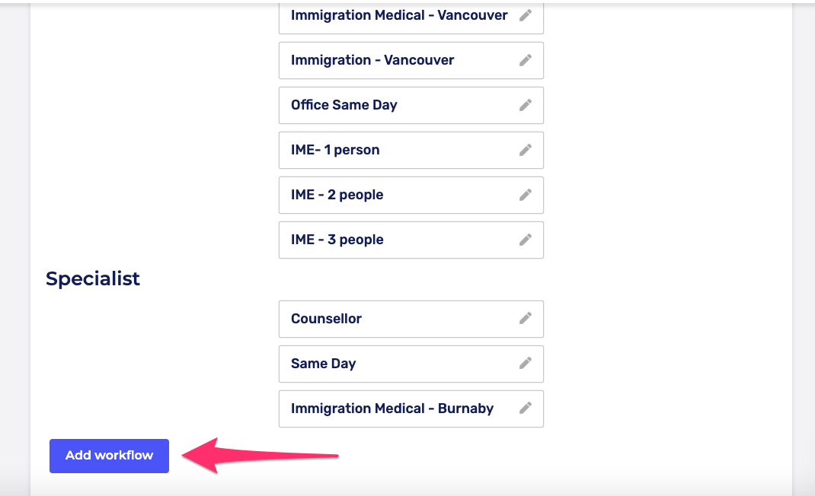Select the IME- 1 person label
Viewport: 815px width, 496px height.
coord(334,150)
